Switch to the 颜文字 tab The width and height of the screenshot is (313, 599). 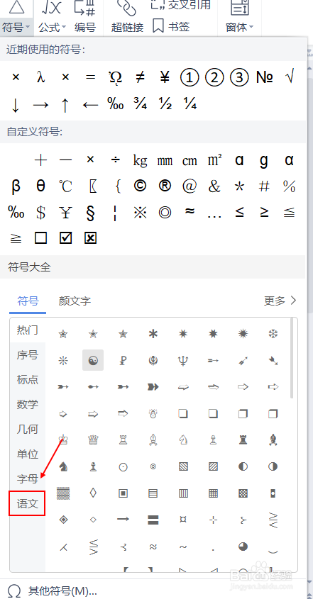pos(75,301)
